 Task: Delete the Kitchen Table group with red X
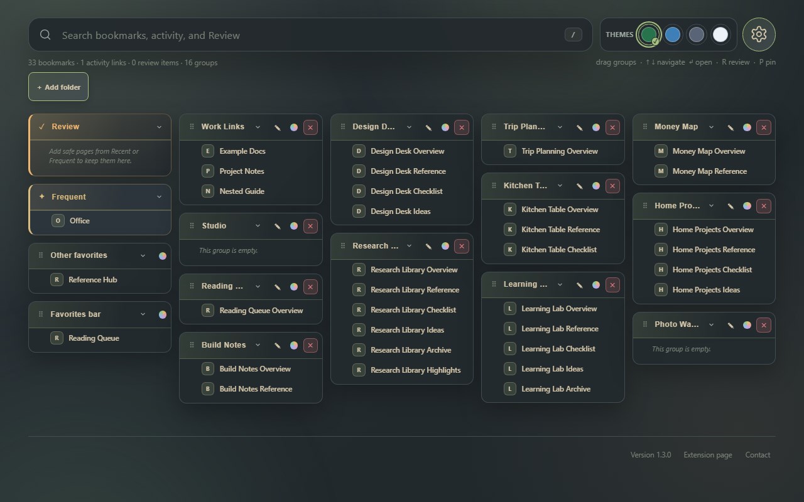(612, 186)
